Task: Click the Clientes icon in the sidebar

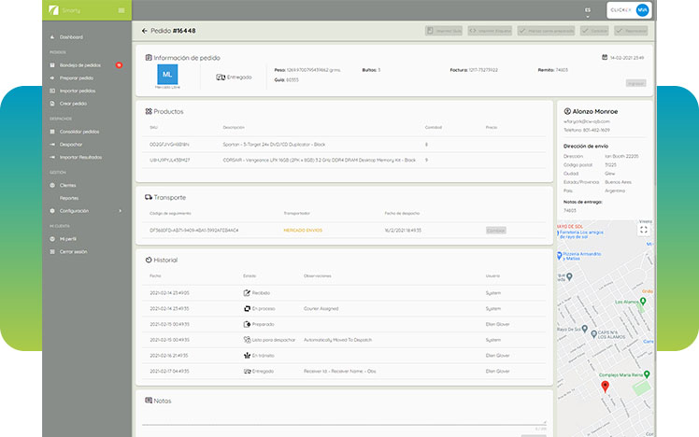Action: 52,185
